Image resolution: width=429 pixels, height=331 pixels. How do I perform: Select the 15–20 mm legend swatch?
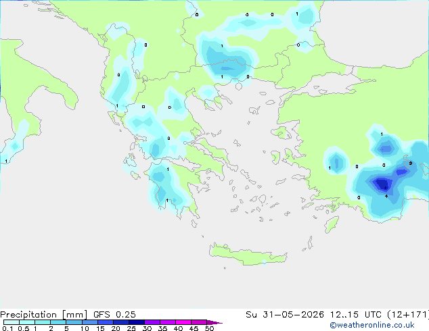(106, 322)
